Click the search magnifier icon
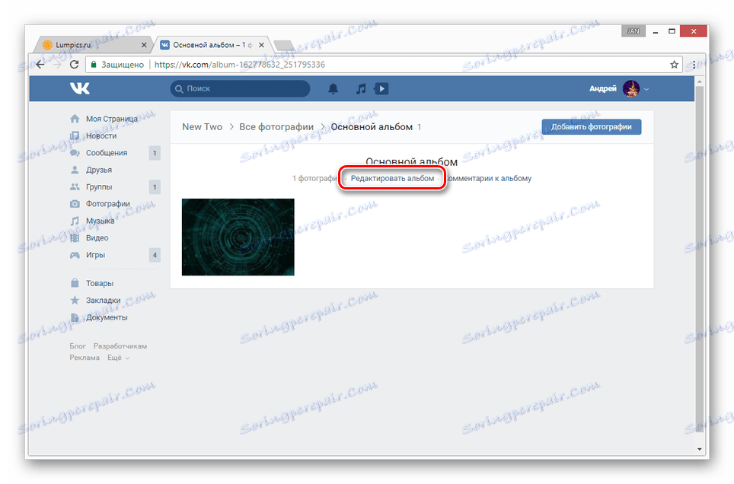This screenshot has height=484, width=734. [179, 88]
